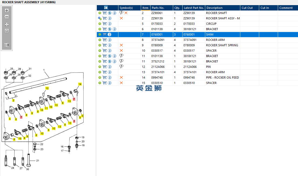Viewport: 298px width, 176px height.
Task: Open info icon for SPACER 0330510
Action: (109, 83)
